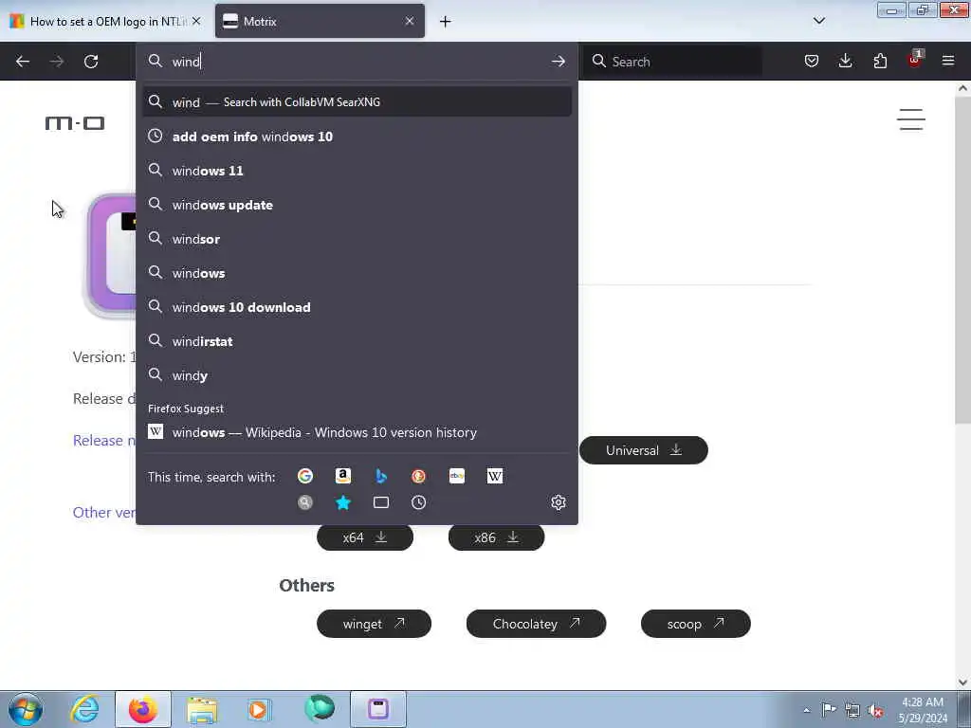The height and width of the screenshot is (728, 971).
Task: Select 'wind — Search with CollabVM SearXNG'
Action: [x=357, y=102]
